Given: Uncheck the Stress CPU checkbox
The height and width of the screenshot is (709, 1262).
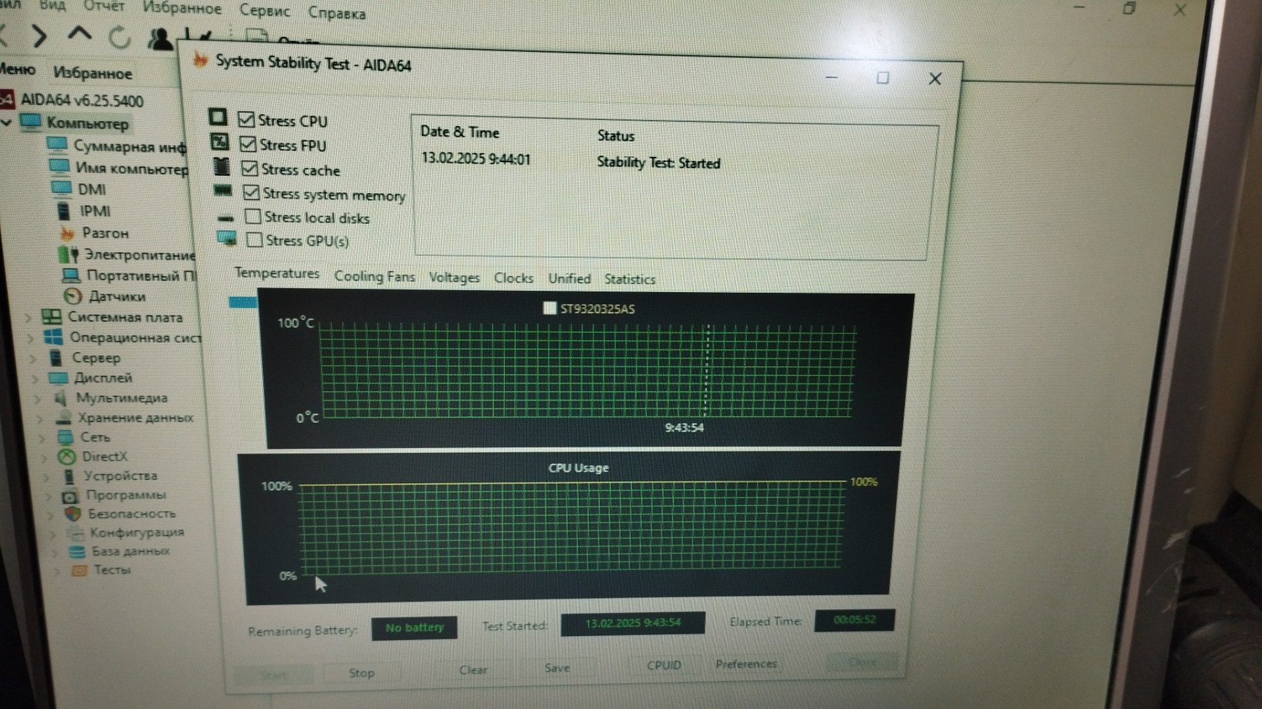Looking at the screenshot, I should pyautogui.click(x=246, y=119).
